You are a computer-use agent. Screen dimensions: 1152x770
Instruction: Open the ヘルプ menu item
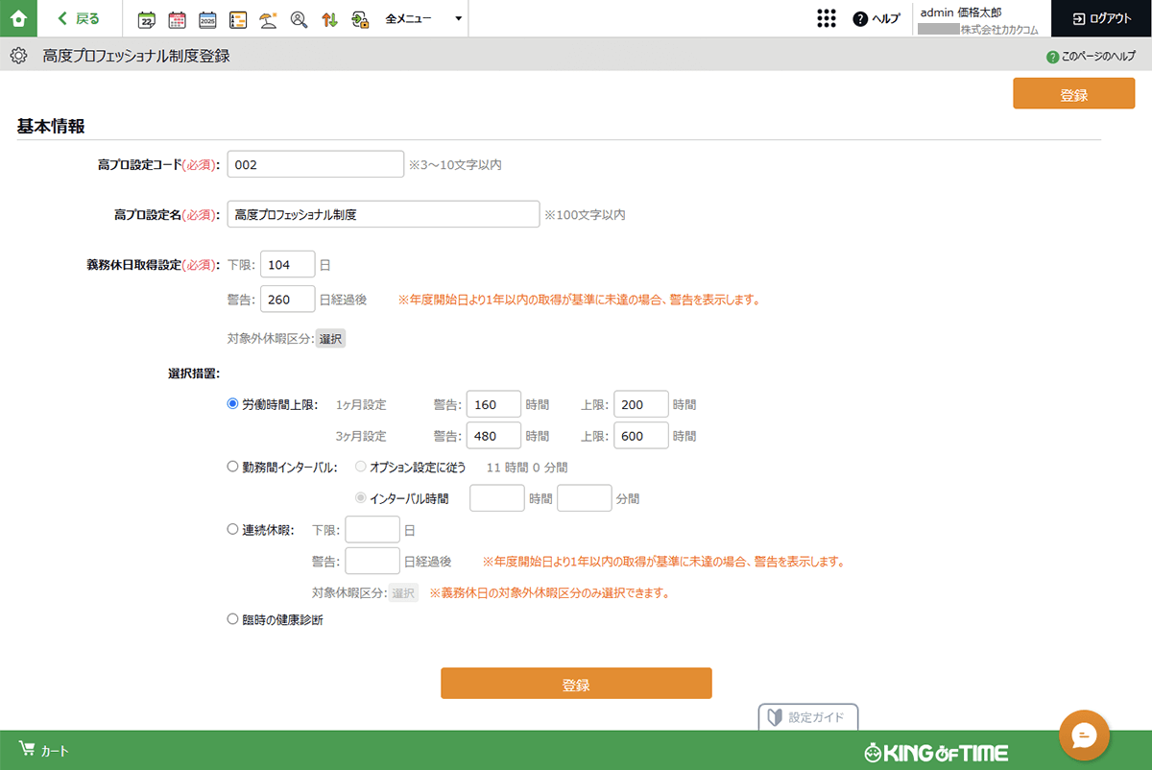click(x=876, y=19)
